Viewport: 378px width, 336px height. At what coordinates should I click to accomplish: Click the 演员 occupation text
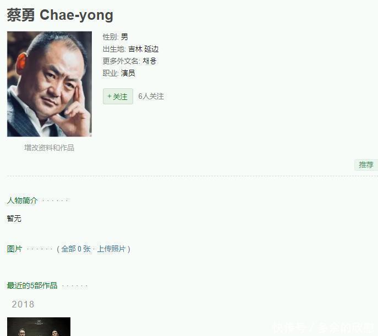[x=128, y=73]
